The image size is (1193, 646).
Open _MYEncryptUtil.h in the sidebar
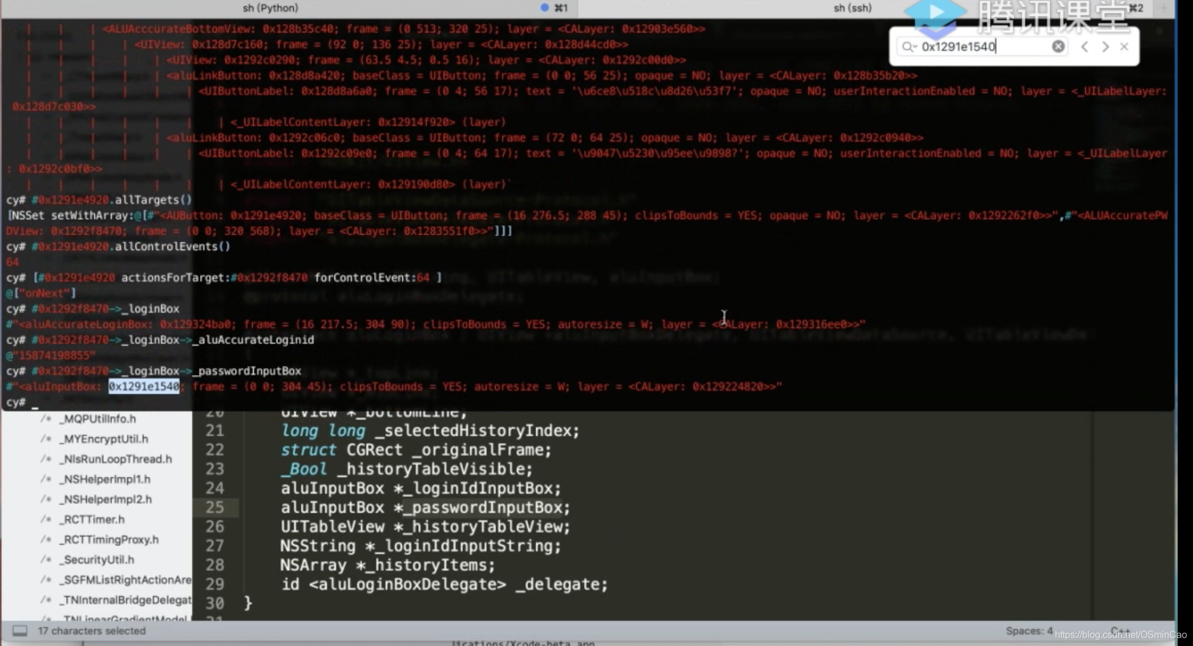[x=104, y=439]
